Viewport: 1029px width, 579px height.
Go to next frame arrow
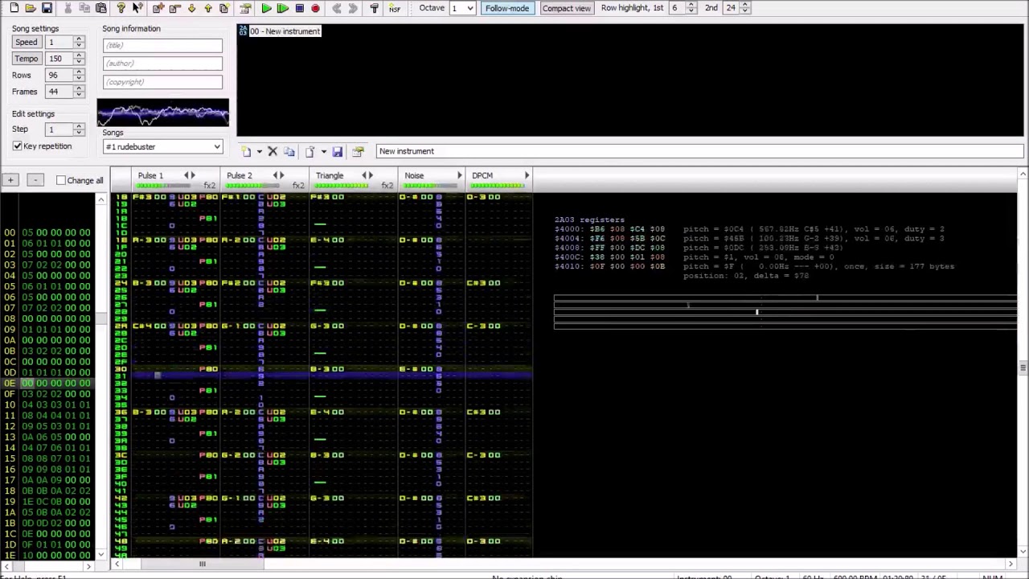point(353,8)
